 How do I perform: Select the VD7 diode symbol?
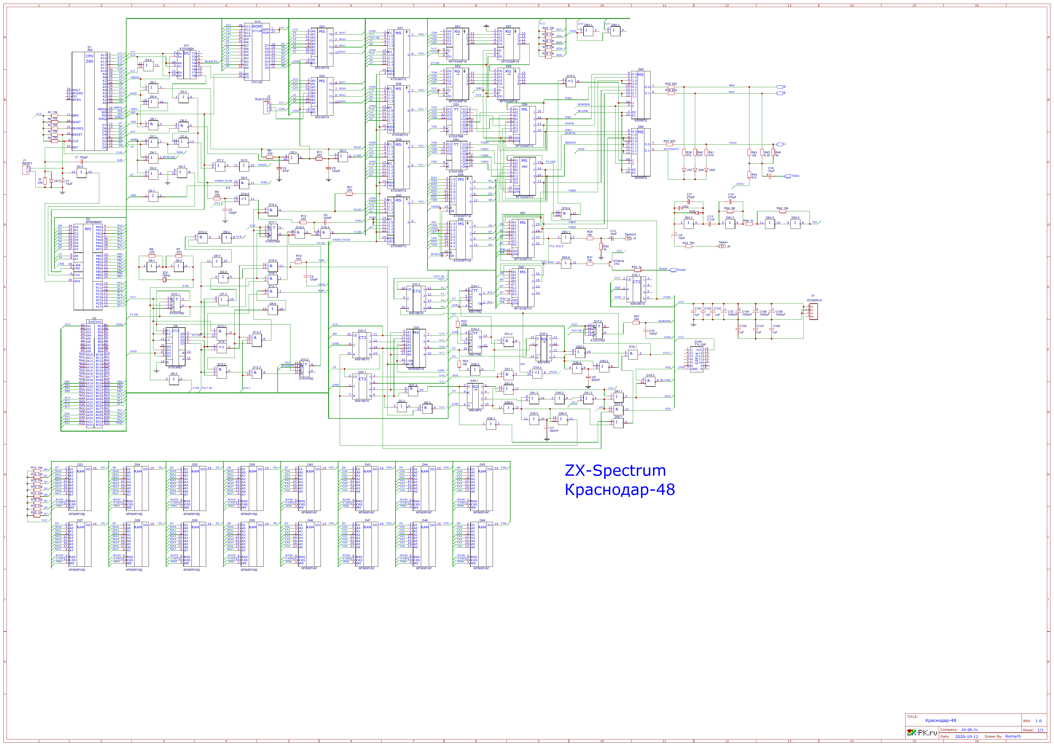[684, 170]
